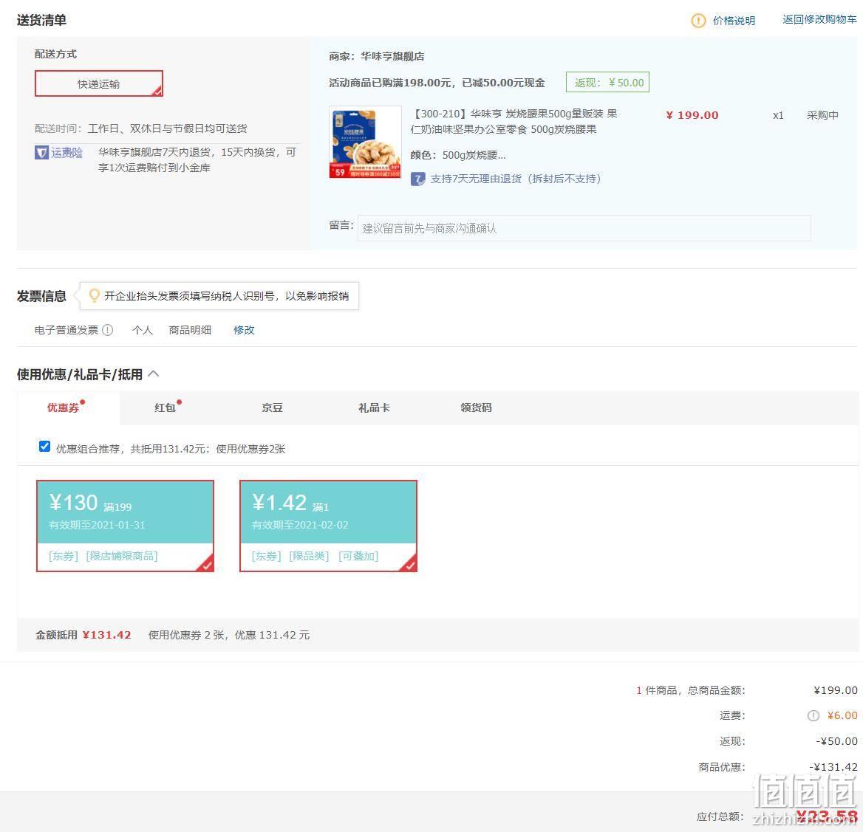Click the 颜色：500g炭烧腰... option text
Image resolution: width=863 pixels, height=832 pixels.
click(x=458, y=155)
